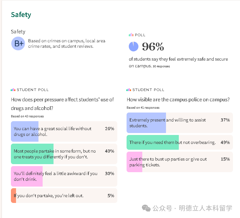The height and width of the screenshot is (218, 240).
Task: Select 'Extremely present and willing to assist' bar
Action: click(168, 123)
